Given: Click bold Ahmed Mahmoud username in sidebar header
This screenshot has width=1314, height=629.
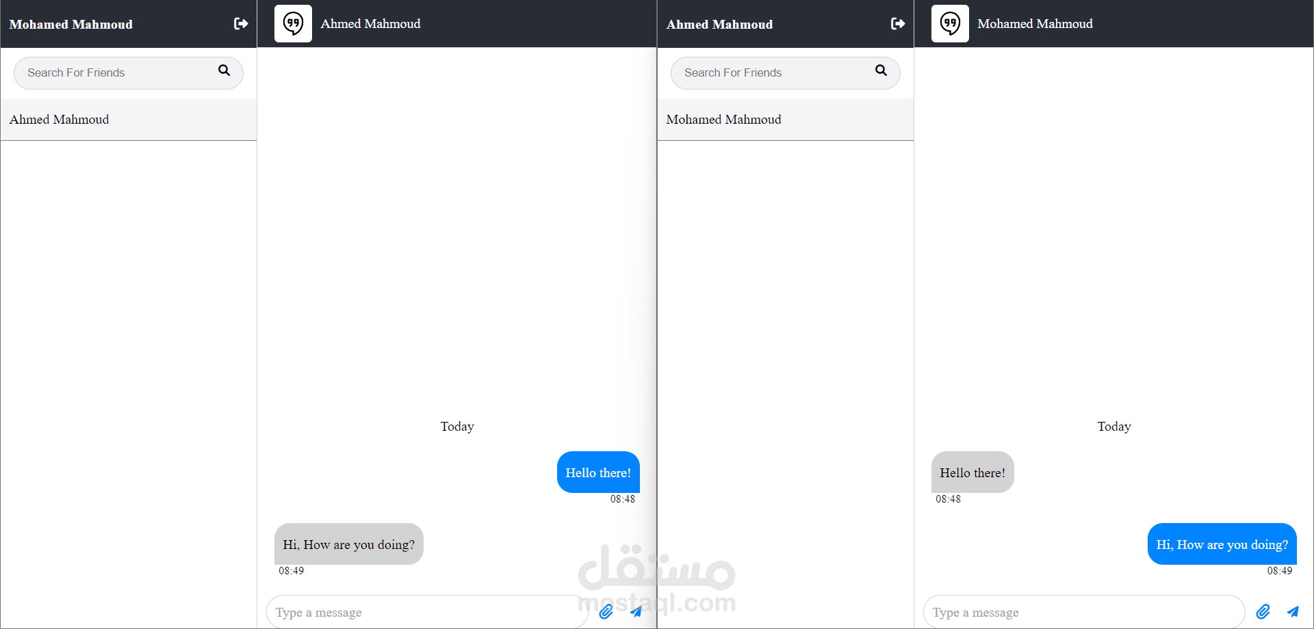Looking at the screenshot, I should (719, 25).
